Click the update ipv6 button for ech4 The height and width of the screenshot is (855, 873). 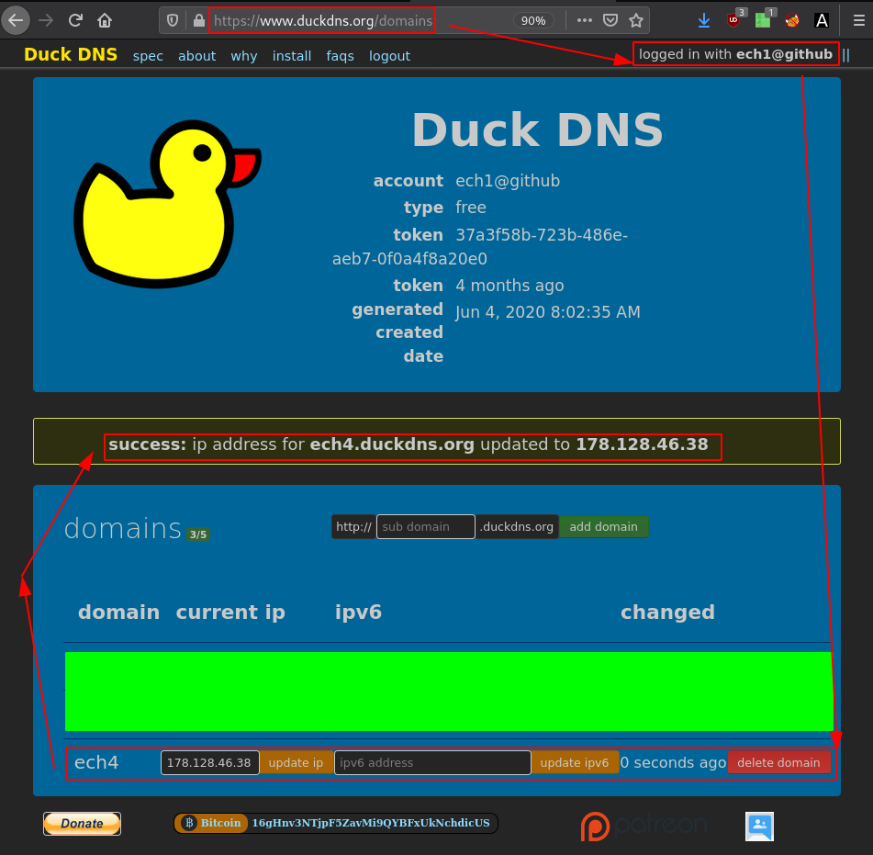coord(575,762)
